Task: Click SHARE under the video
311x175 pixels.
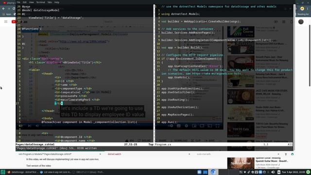Action: (x=161, y=140)
